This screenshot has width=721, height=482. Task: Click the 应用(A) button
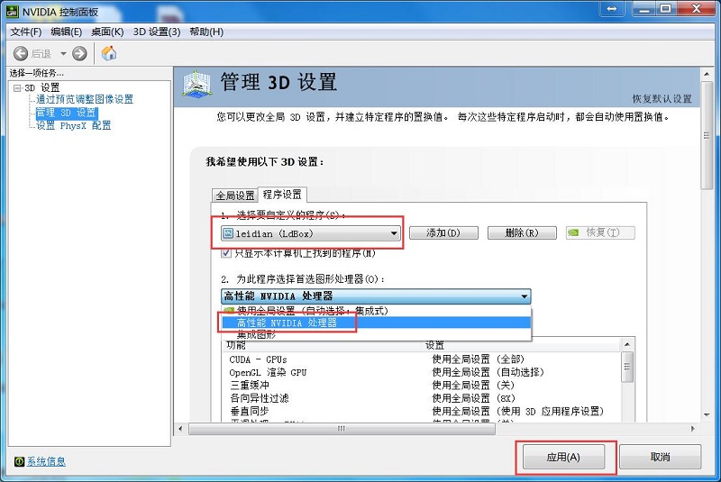[x=563, y=457]
